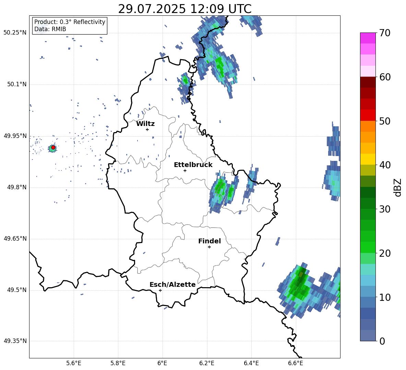
Task: Click the orange colorbar swatch below 50
Action: pos(368,126)
